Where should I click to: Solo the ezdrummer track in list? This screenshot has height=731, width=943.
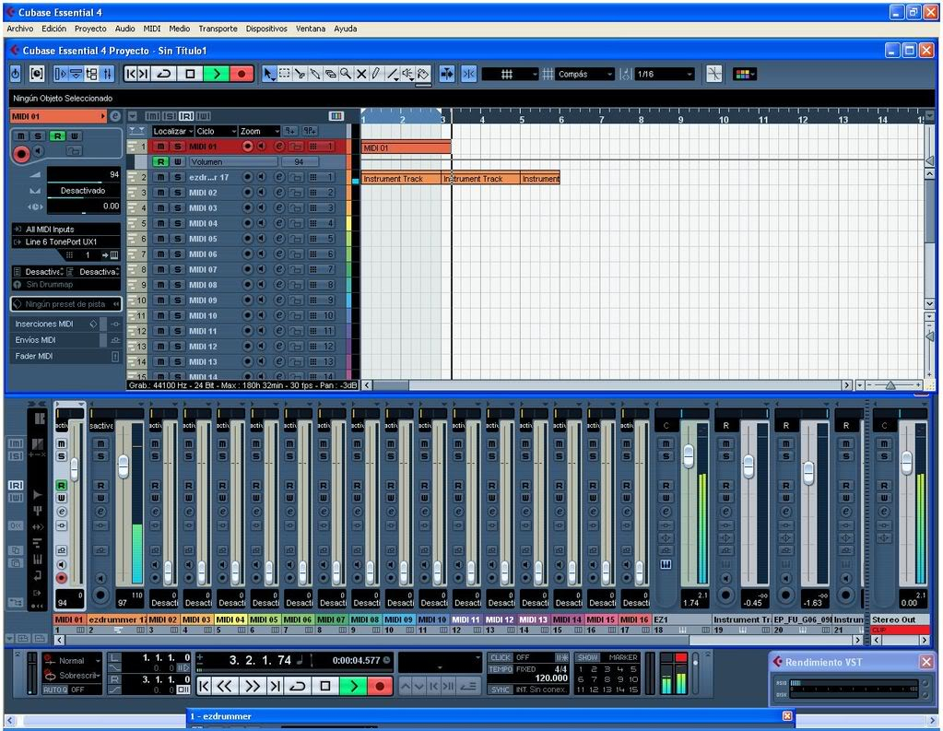[x=176, y=177]
